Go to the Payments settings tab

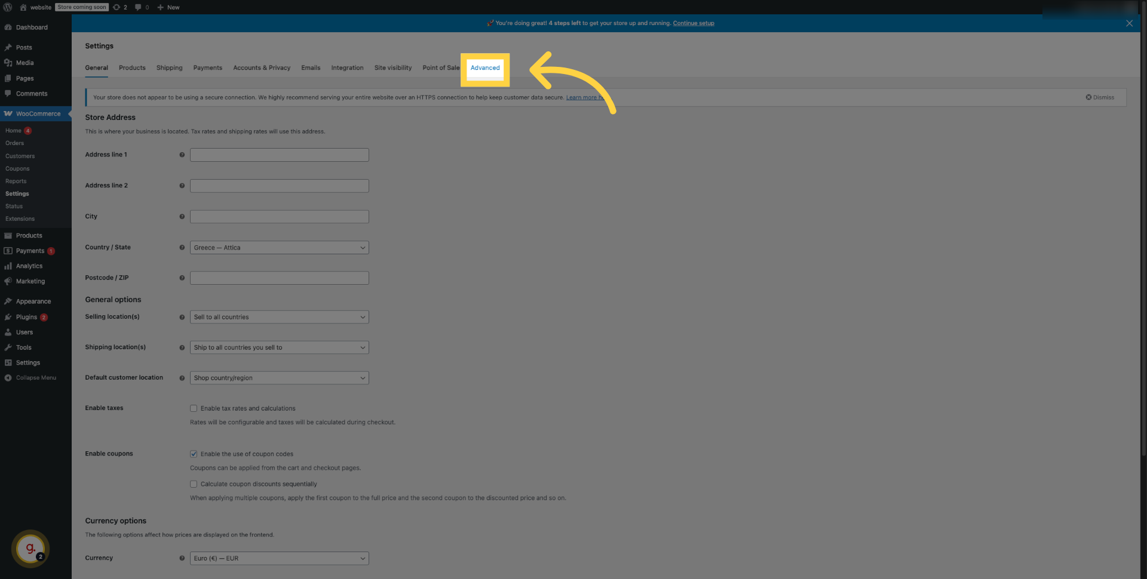(x=208, y=68)
